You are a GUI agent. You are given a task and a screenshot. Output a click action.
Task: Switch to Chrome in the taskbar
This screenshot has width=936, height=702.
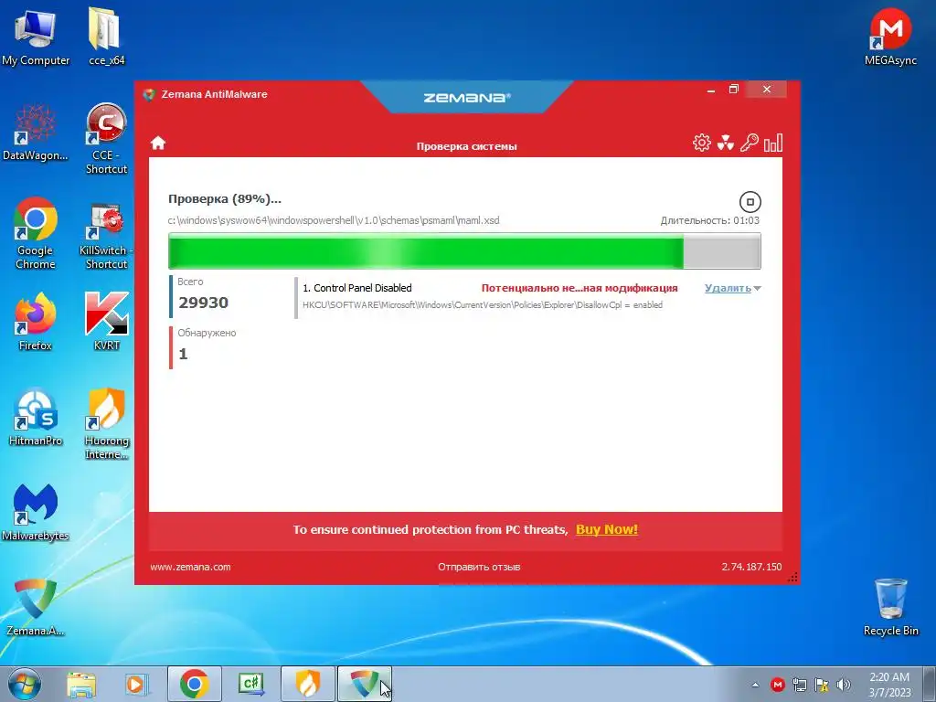tap(194, 684)
